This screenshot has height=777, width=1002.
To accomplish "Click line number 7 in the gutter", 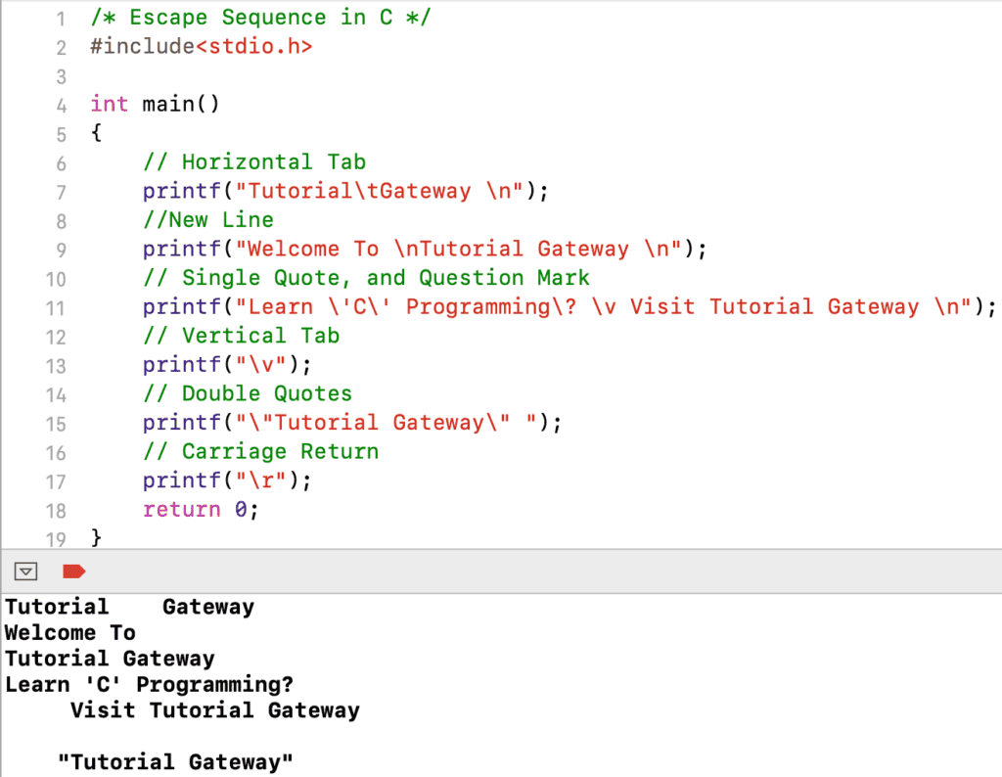I will coord(60,191).
